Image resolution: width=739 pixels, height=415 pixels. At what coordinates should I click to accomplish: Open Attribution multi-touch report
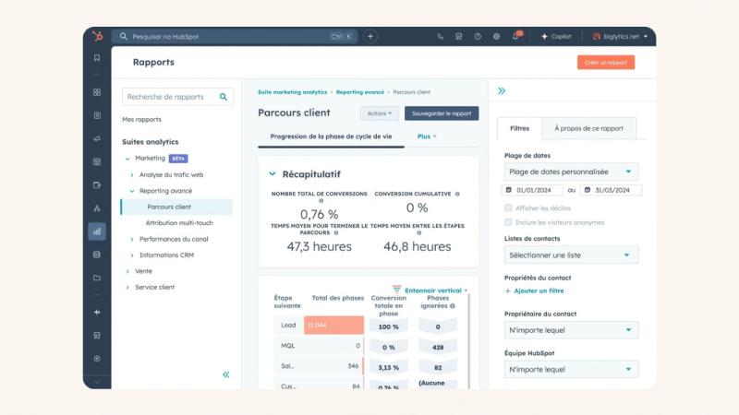[179, 223]
